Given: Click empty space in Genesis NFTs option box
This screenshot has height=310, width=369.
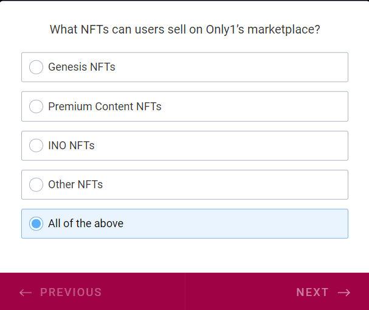Looking at the screenshot, I should [x=243, y=67].
